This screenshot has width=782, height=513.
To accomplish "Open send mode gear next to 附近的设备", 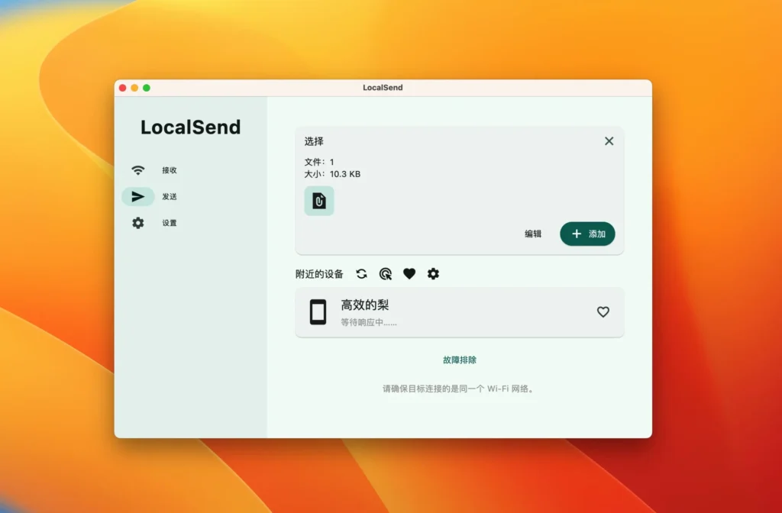I will click(x=434, y=274).
